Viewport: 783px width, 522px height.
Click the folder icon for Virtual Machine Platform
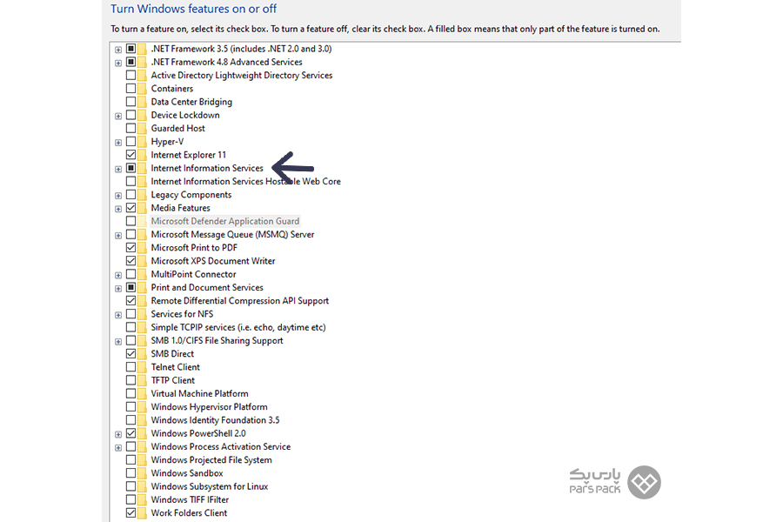(142, 393)
